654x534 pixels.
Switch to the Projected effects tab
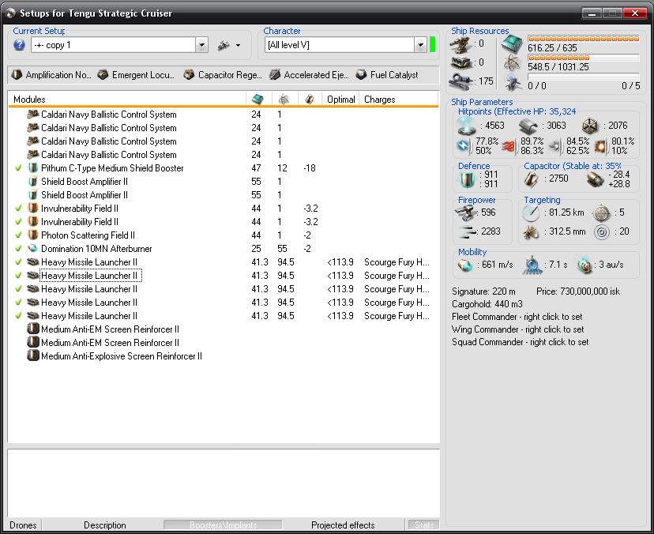pyautogui.click(x=343, y=525)
